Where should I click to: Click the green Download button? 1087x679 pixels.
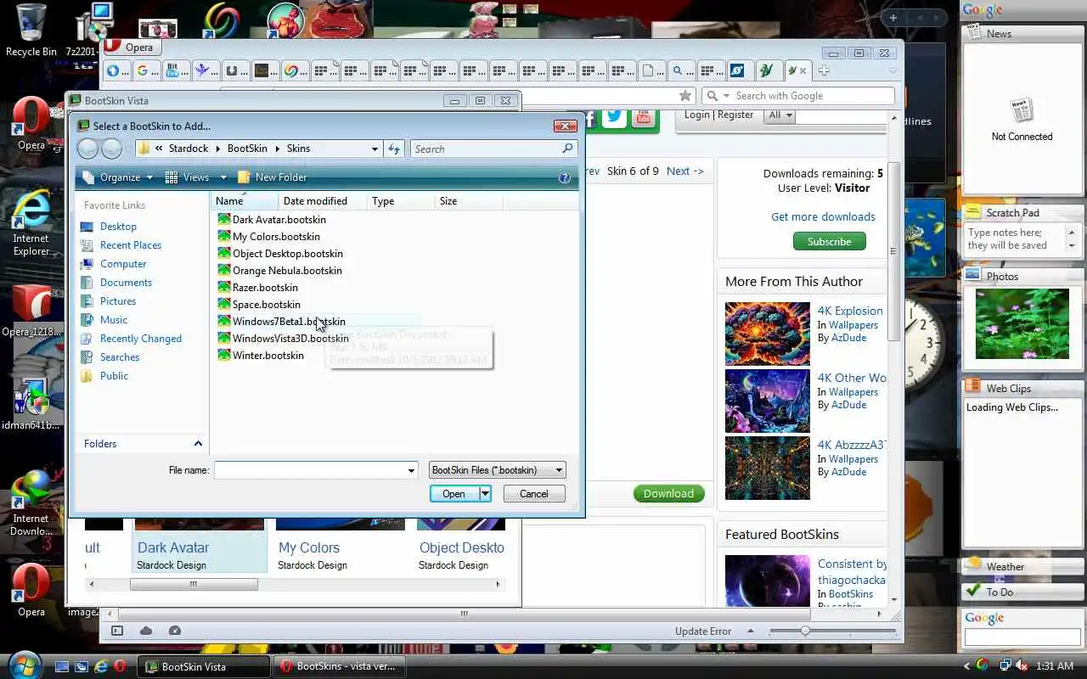pos(668,494)
